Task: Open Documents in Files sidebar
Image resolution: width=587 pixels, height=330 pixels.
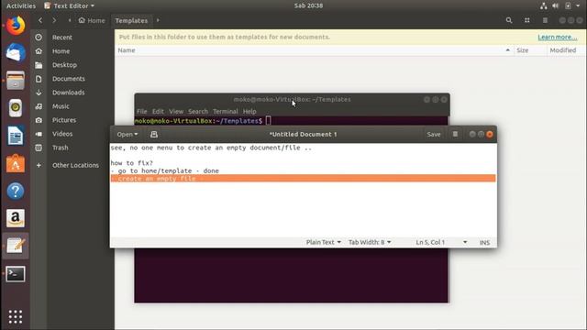Action: coord(69,79)
